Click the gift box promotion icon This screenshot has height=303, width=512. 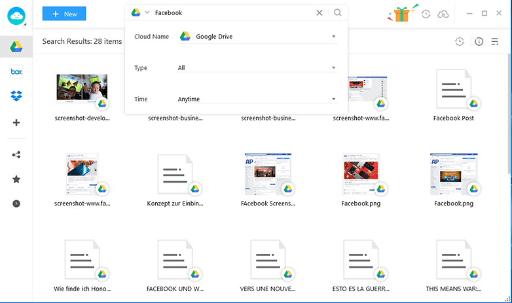pyautogui.click(x=402, y=13)
